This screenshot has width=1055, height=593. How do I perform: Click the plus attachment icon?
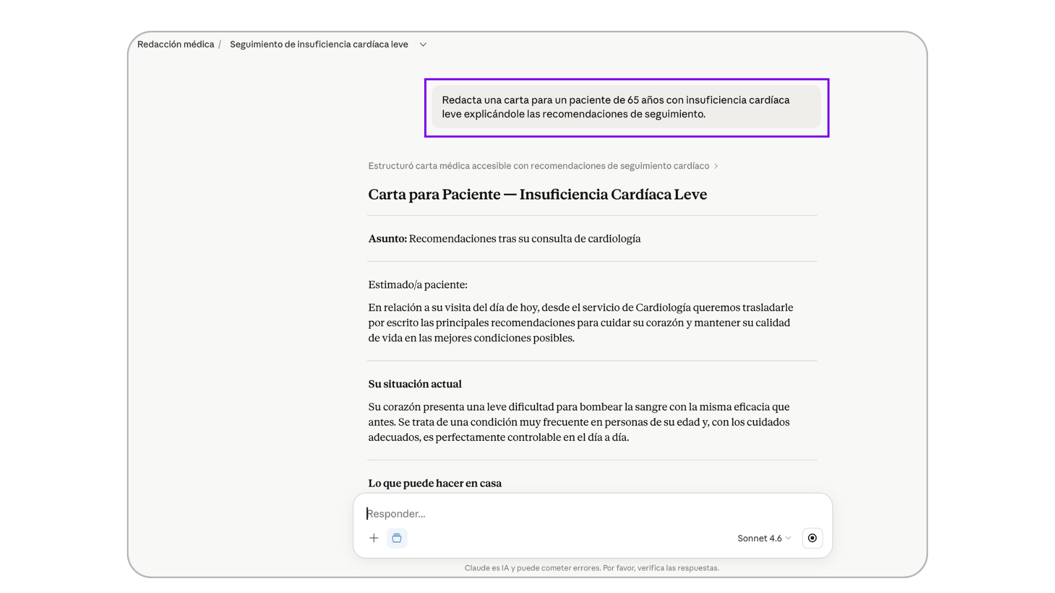coord(374,538)
